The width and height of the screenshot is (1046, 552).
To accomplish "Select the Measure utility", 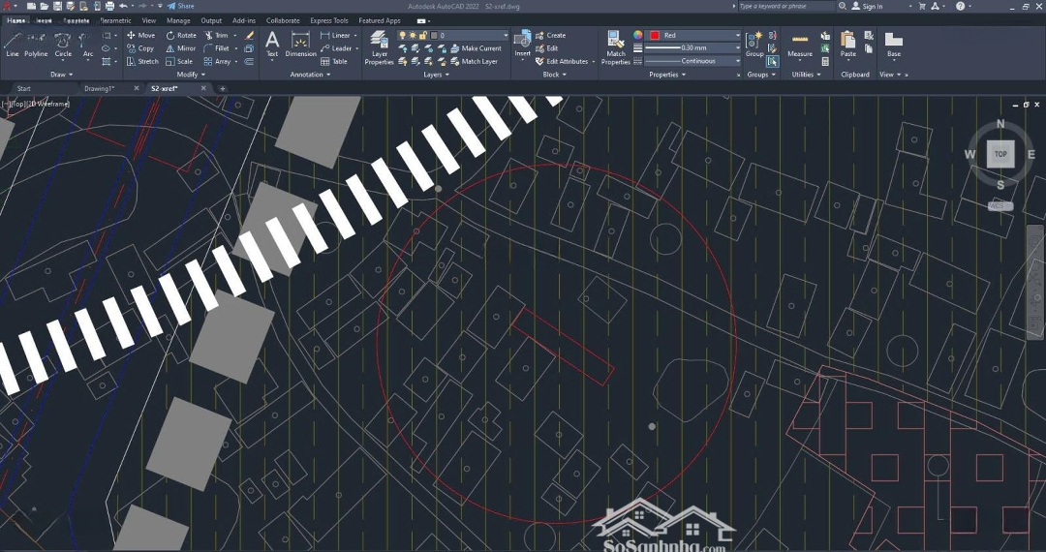I will 800,45.
